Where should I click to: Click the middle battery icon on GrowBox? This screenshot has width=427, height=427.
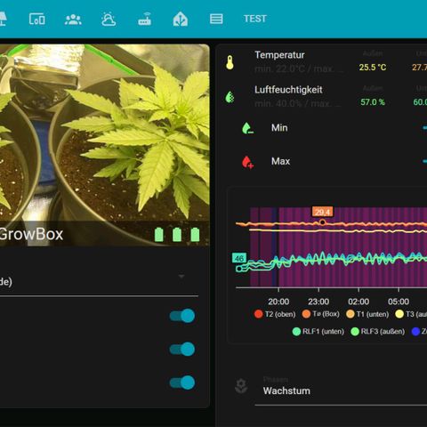[x=177, y=234]
